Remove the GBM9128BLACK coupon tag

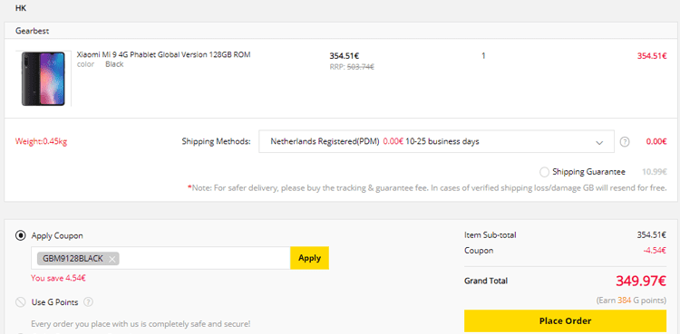point(112,259)
